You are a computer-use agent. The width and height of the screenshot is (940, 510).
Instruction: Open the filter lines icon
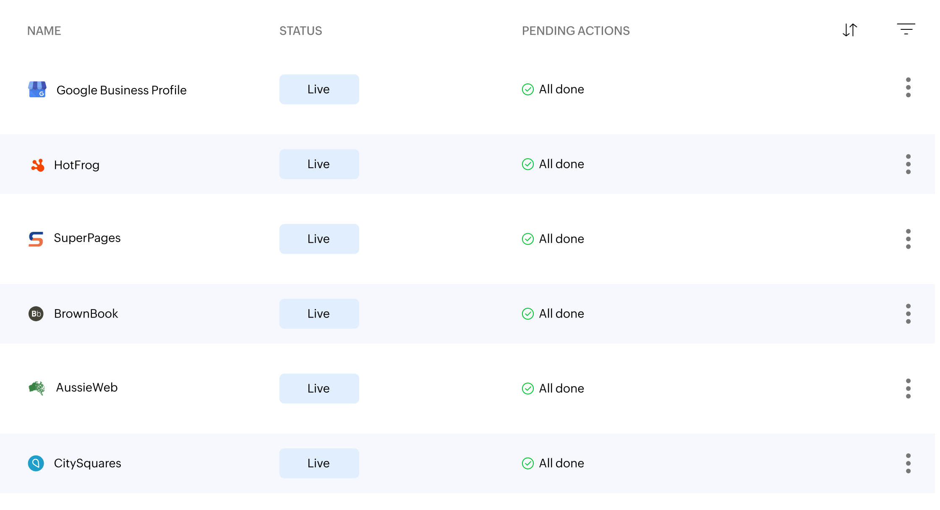pyautogui.click(x=906, y=29)
